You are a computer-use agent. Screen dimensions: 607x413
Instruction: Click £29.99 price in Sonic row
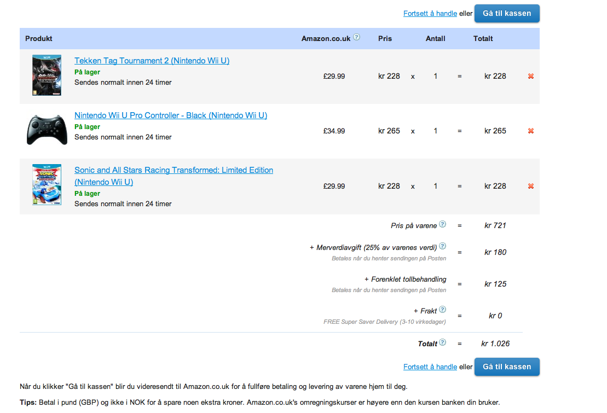334,186
